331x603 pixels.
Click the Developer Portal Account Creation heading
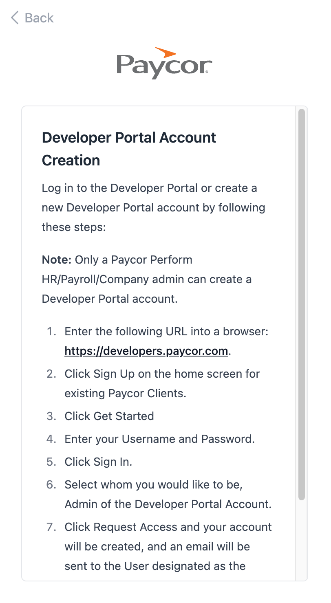(x=129, y=149)
